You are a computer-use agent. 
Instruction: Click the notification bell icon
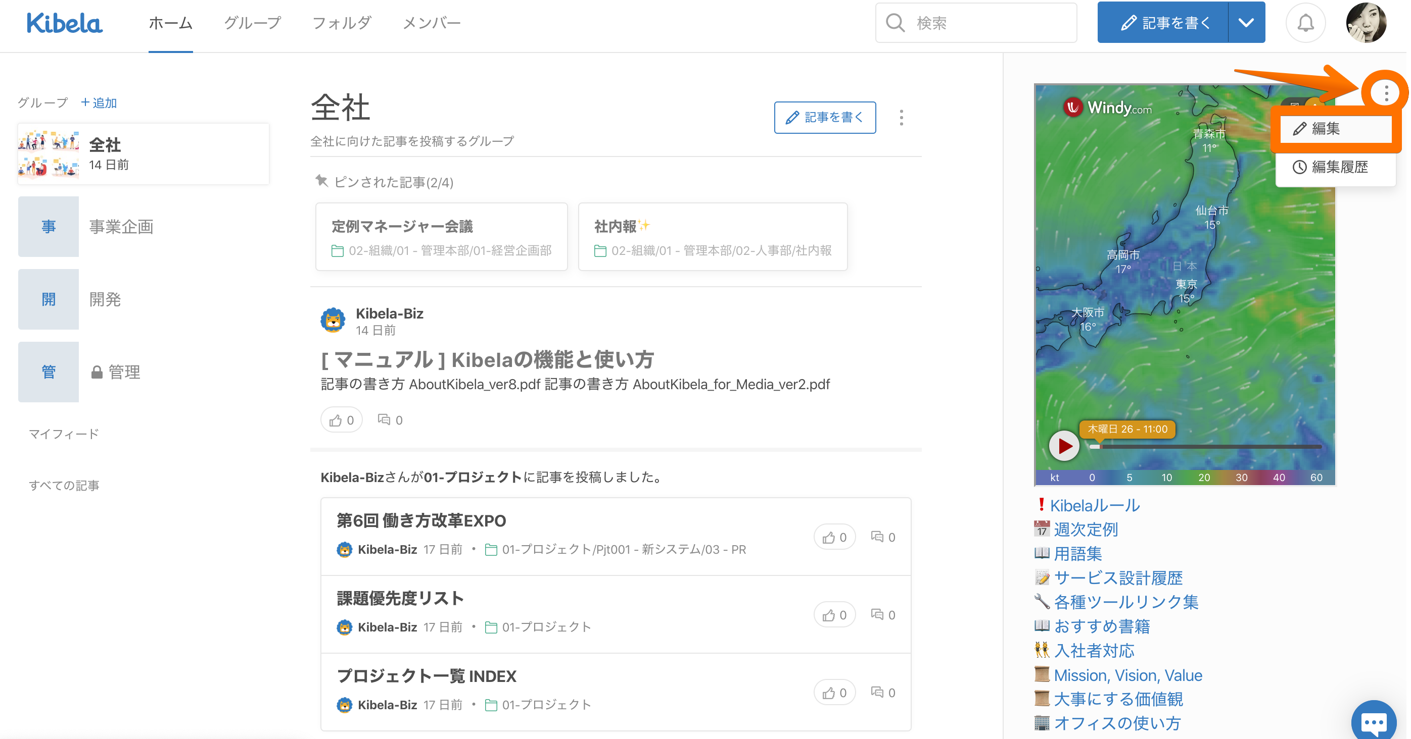1305,23
